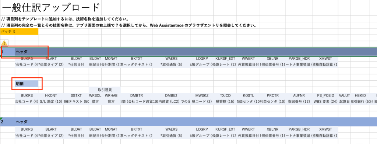Viewport: 377px width, 144px height.
Task: Select LDGRP cell under header 2
Action: point(202,129)
